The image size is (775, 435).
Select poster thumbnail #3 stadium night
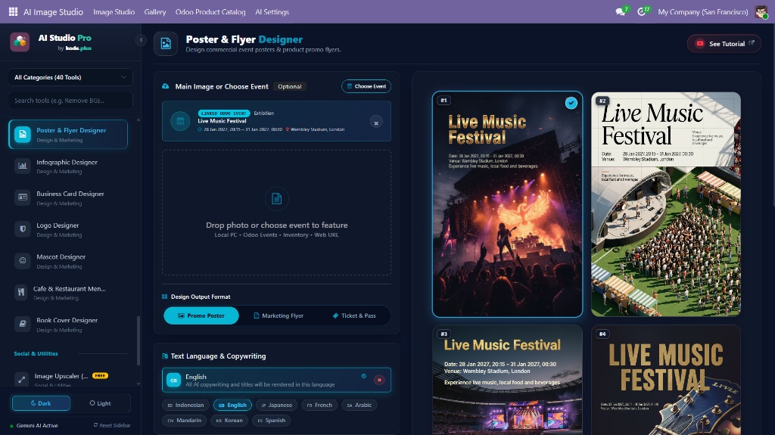click(x=507, y=380)
